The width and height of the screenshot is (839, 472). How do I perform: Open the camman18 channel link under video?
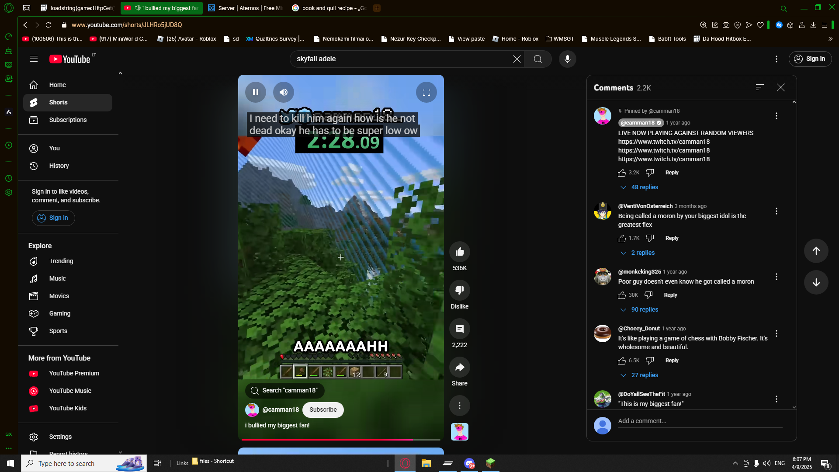point(281,410)
